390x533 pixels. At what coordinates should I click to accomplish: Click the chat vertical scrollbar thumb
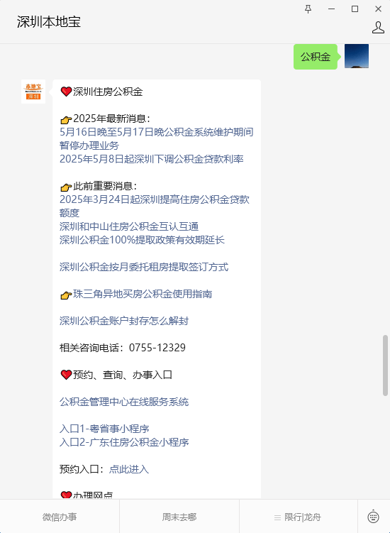(385, 366)
